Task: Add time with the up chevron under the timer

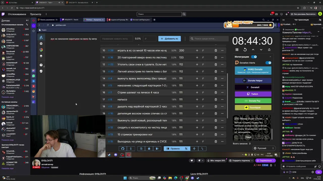Action: point(253,50)
